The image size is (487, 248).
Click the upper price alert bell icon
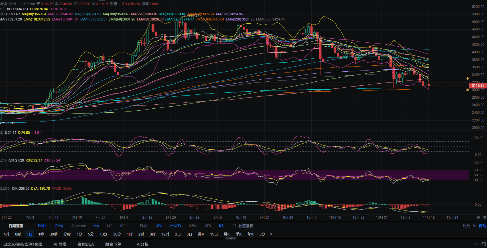[468, 78]
